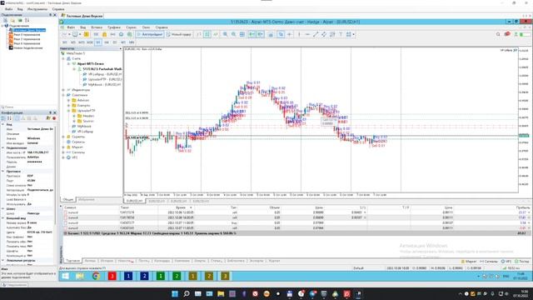Open Сервис menu in MetaTrader
Image resolution: width=533 pixels, height=300 pixels.
pos(132,27)
